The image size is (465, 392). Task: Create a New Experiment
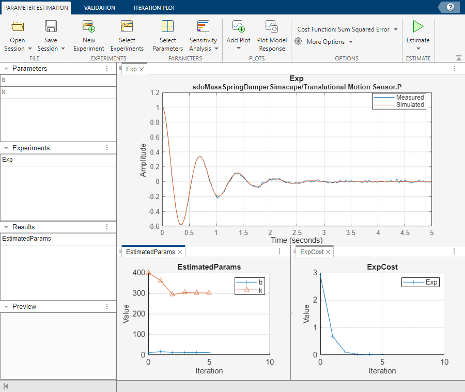coord(88,27)
